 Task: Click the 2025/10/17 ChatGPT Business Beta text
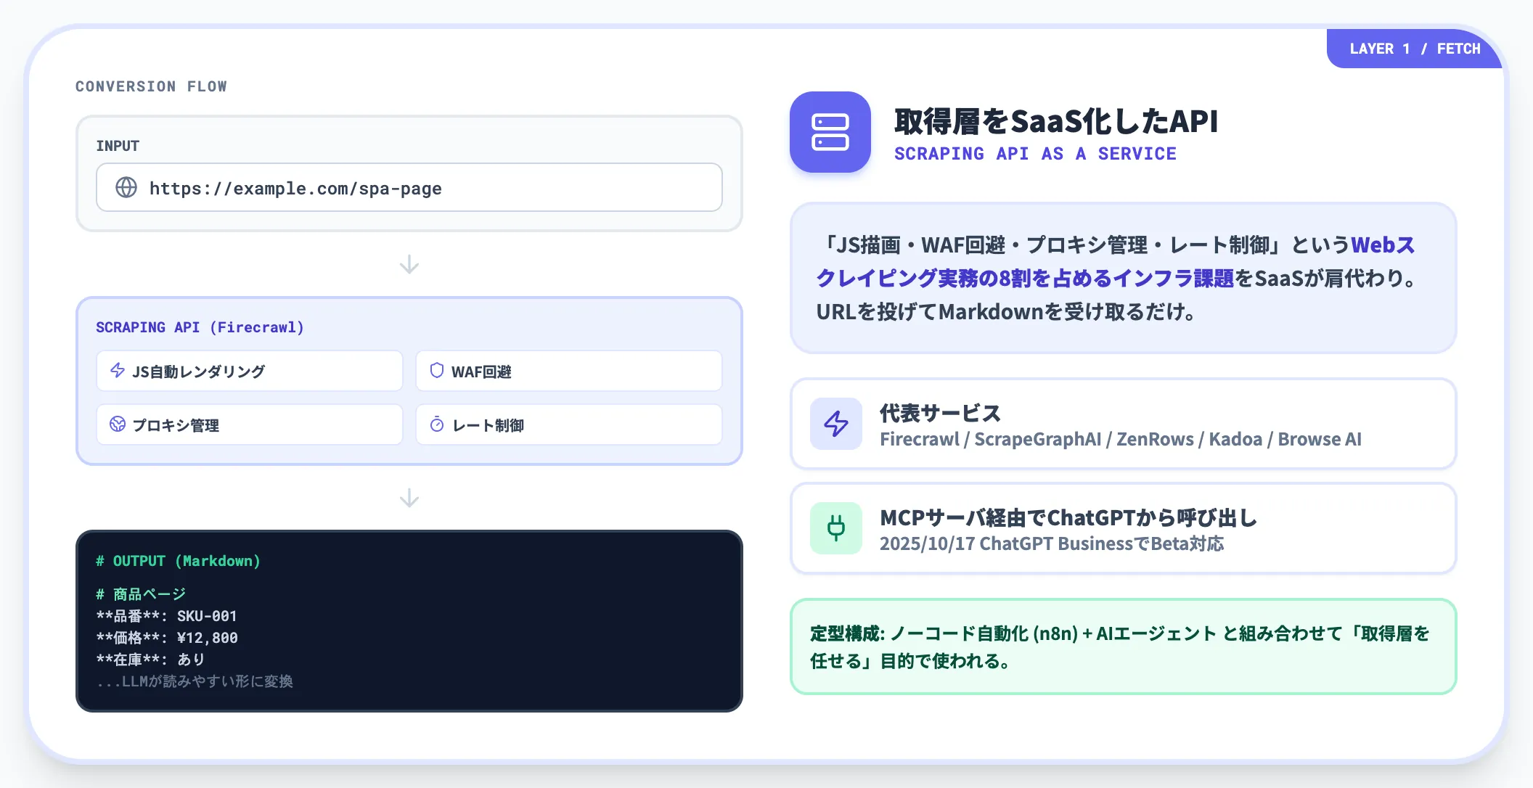1052,544
